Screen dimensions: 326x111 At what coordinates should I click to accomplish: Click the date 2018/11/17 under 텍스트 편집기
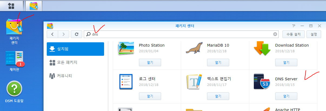(x=216, y=85)
